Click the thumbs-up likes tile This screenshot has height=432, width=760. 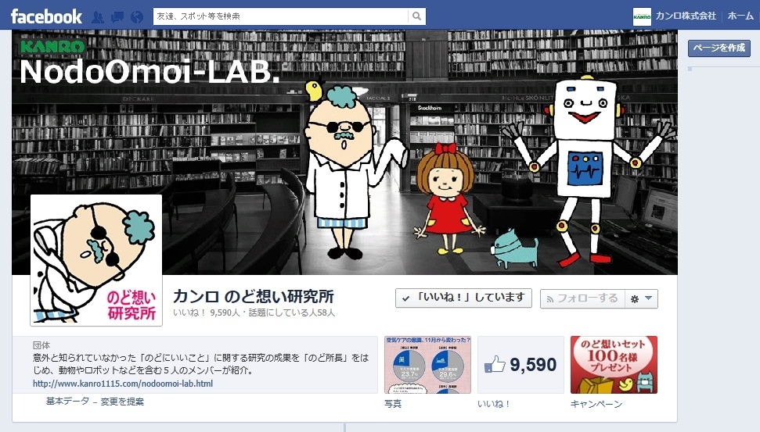[x=520, y=365]
